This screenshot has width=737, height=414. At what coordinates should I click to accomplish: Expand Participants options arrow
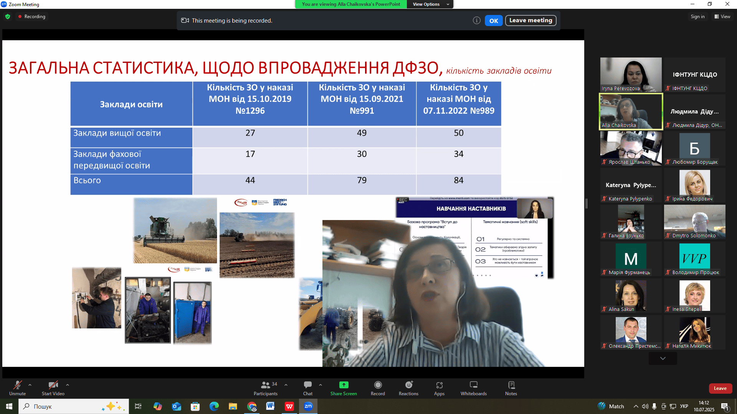click(x=286, y=385)
